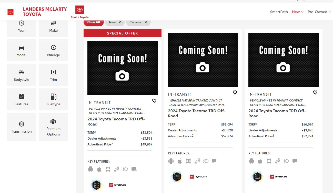The image size is (333, 193).
Task: Open the Premium Options filter tile
Action: [x=53, y=127]
